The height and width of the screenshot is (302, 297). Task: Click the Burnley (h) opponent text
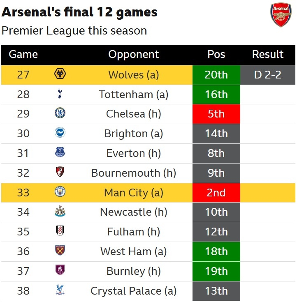click(x=133, y=271)
